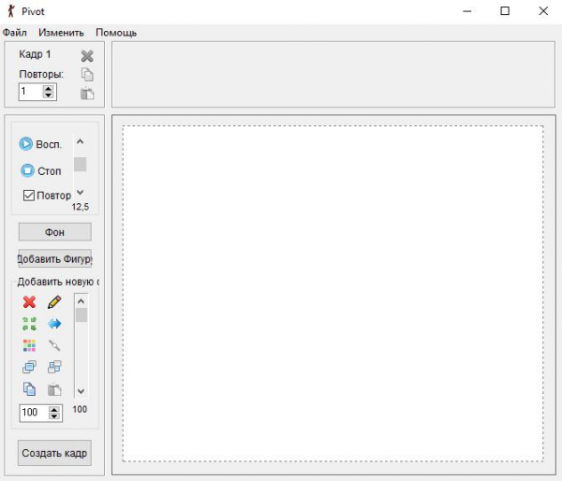Image resolution: width=562 pixels, height=481 pixels.
Task: Increase Повторы repeat count up arrow
Action: tap(48, 88)
